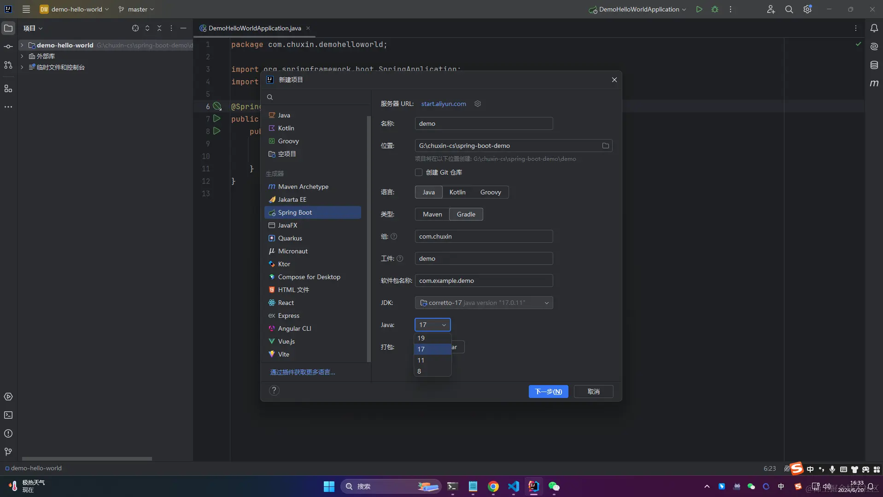
Task: Open the Java version combo box
Action: (x=433, y=325)
